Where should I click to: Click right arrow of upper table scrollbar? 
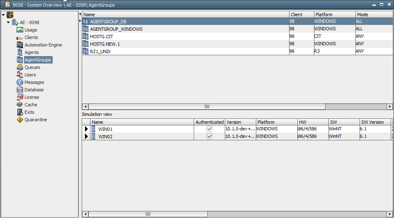390,107
